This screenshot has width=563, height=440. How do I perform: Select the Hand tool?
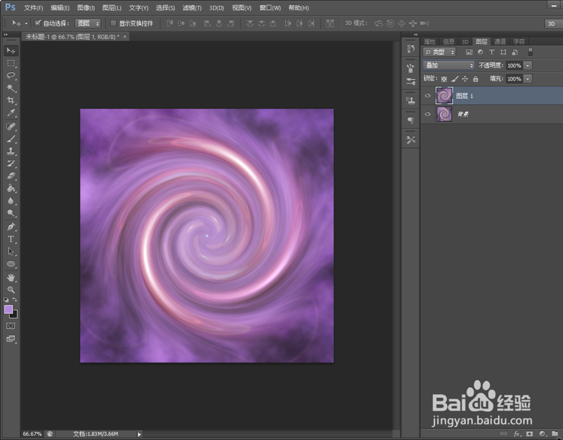point(11,277)
